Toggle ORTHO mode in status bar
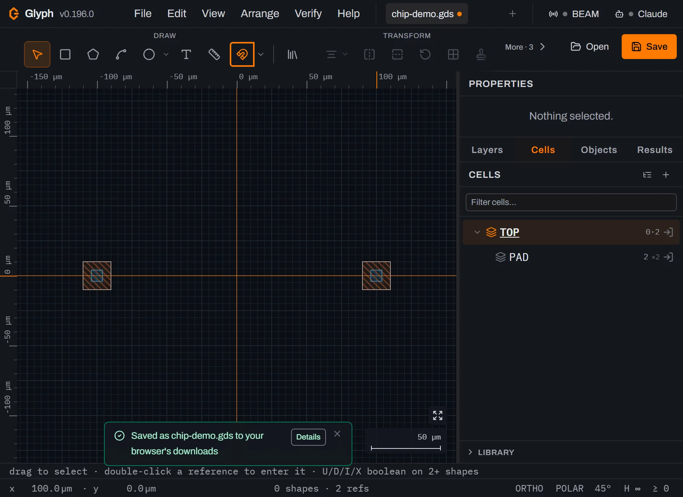 (x=529, y=488)
